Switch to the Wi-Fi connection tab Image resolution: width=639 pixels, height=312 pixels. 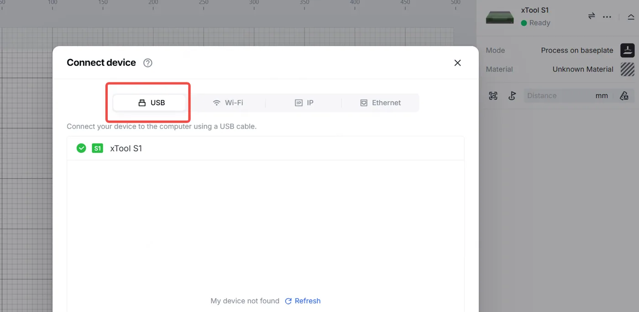(228, 103)
